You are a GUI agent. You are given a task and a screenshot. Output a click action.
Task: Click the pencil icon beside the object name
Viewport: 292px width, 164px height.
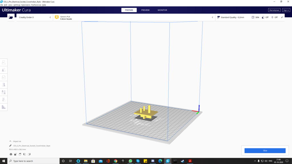point(11,146)
